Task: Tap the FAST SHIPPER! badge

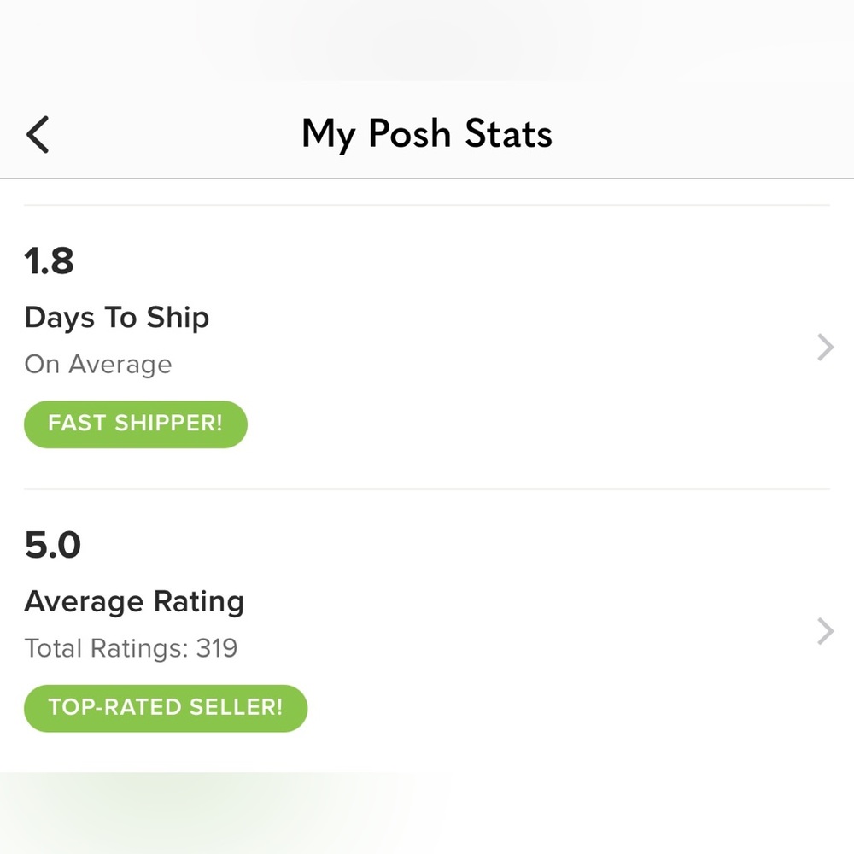Action: (x=135, y=424)
